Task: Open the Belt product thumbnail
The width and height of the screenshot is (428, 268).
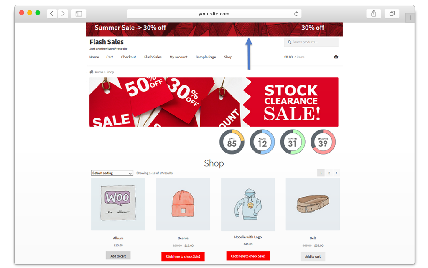Action: click(313, 204)
